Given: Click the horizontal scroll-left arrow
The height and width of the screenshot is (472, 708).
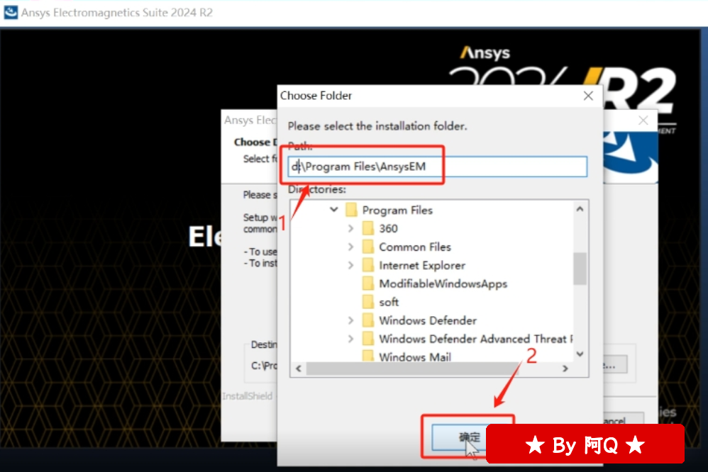Looking at the screenshot, I should click(299, 369).
